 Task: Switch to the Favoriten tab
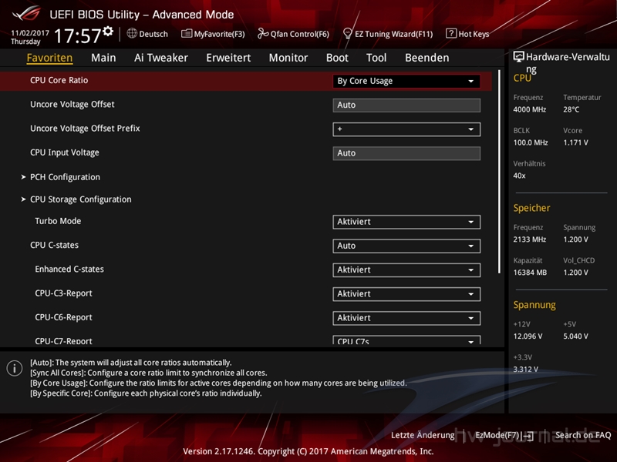tap(49, 58)
